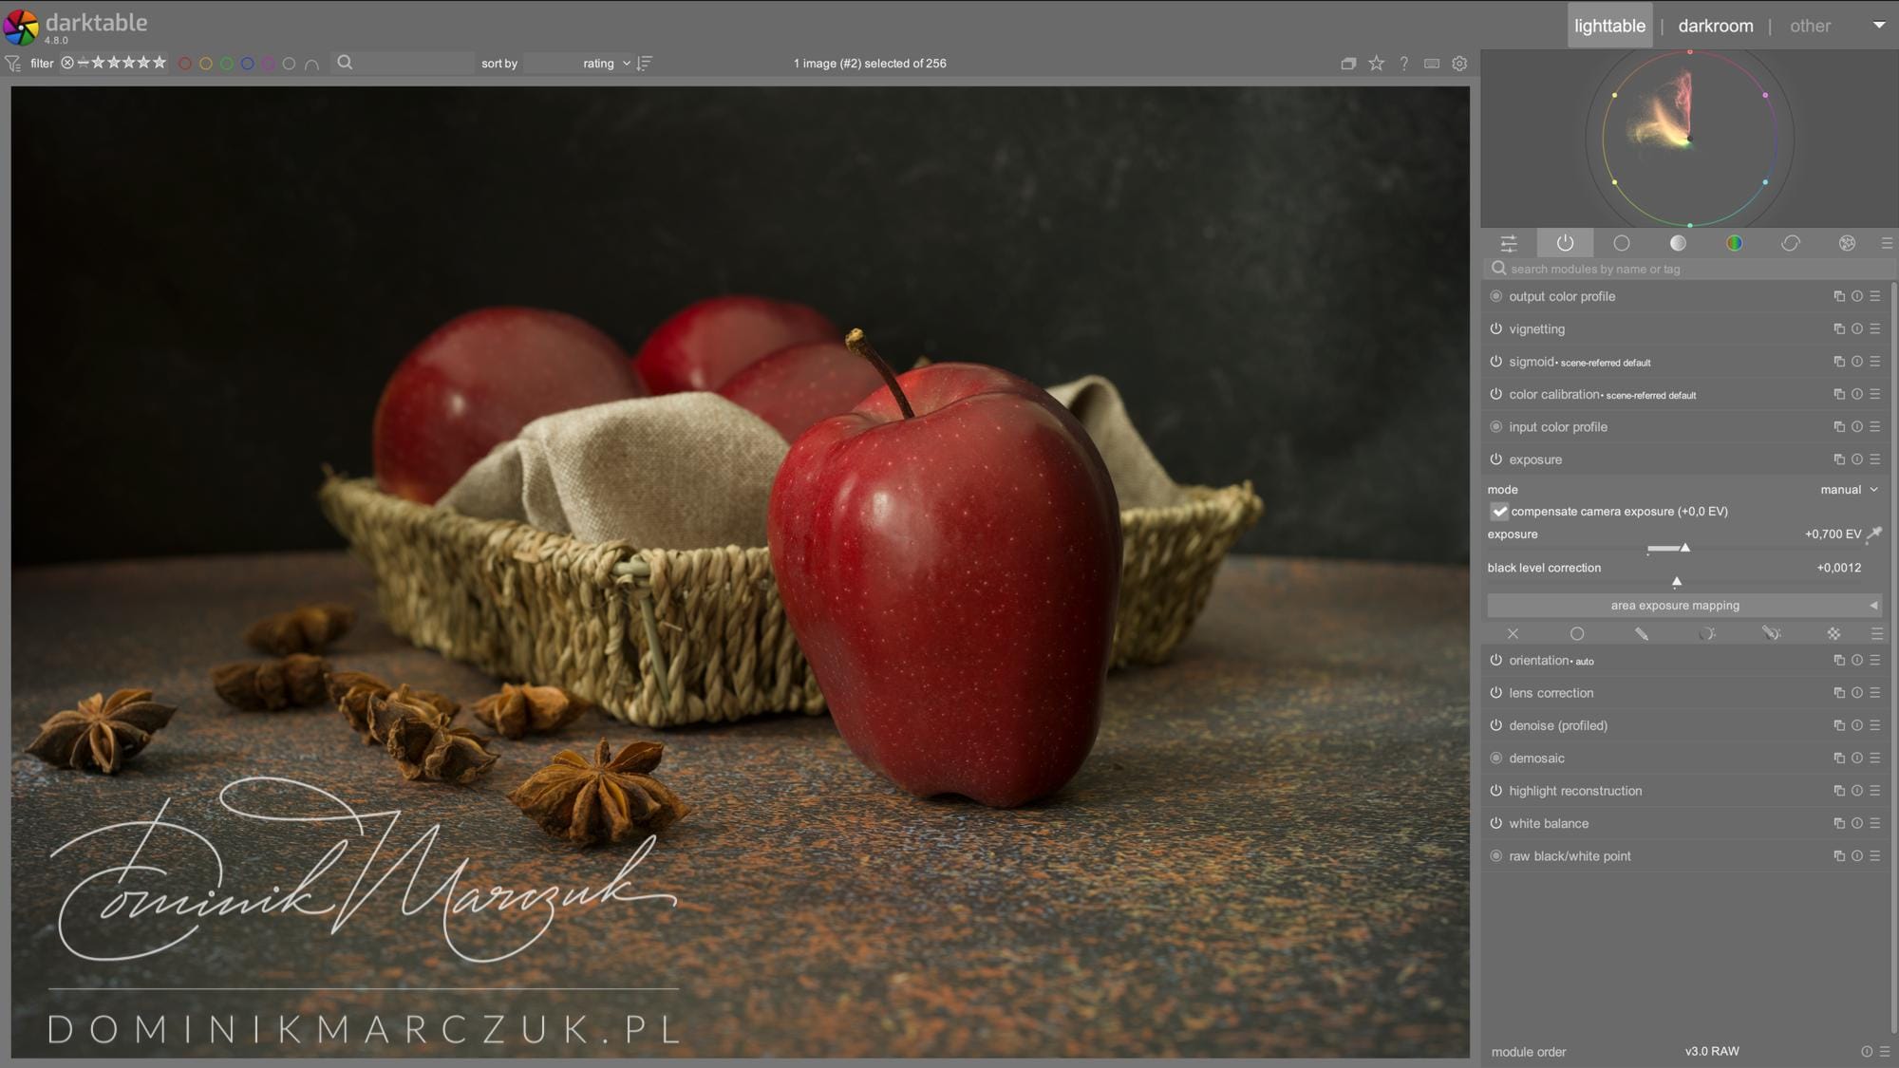This screenshot has width=1899, height=1068.
Task: Open the view switcher dropdown arrow
Action: [1879, 26]
